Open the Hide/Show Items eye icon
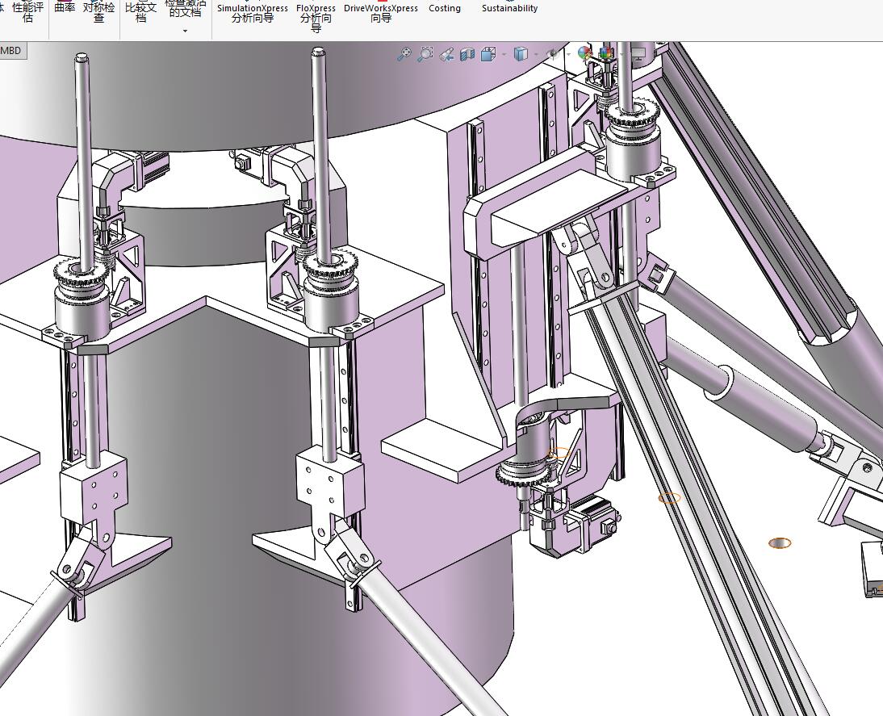The height and width of the screenshot is (716, 883). (554, 54)
